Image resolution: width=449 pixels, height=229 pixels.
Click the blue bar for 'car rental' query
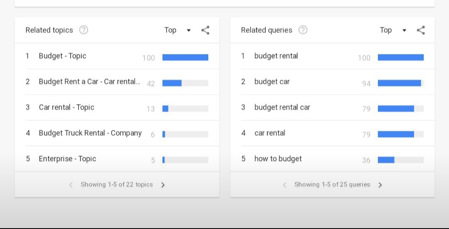pos(396,134)
